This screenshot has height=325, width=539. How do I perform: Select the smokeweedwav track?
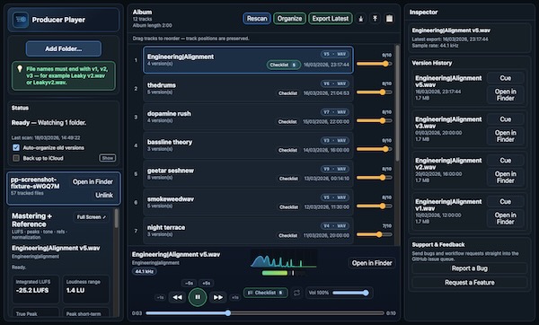point(248,203)
